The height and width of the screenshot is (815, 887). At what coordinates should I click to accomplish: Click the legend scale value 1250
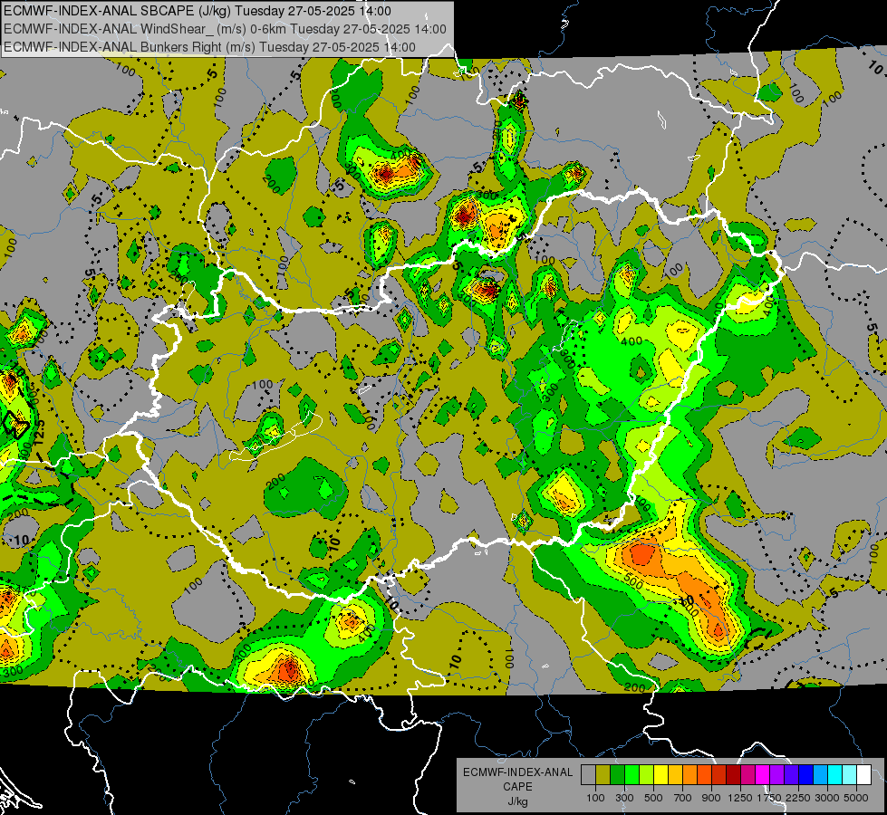point(740,798)
